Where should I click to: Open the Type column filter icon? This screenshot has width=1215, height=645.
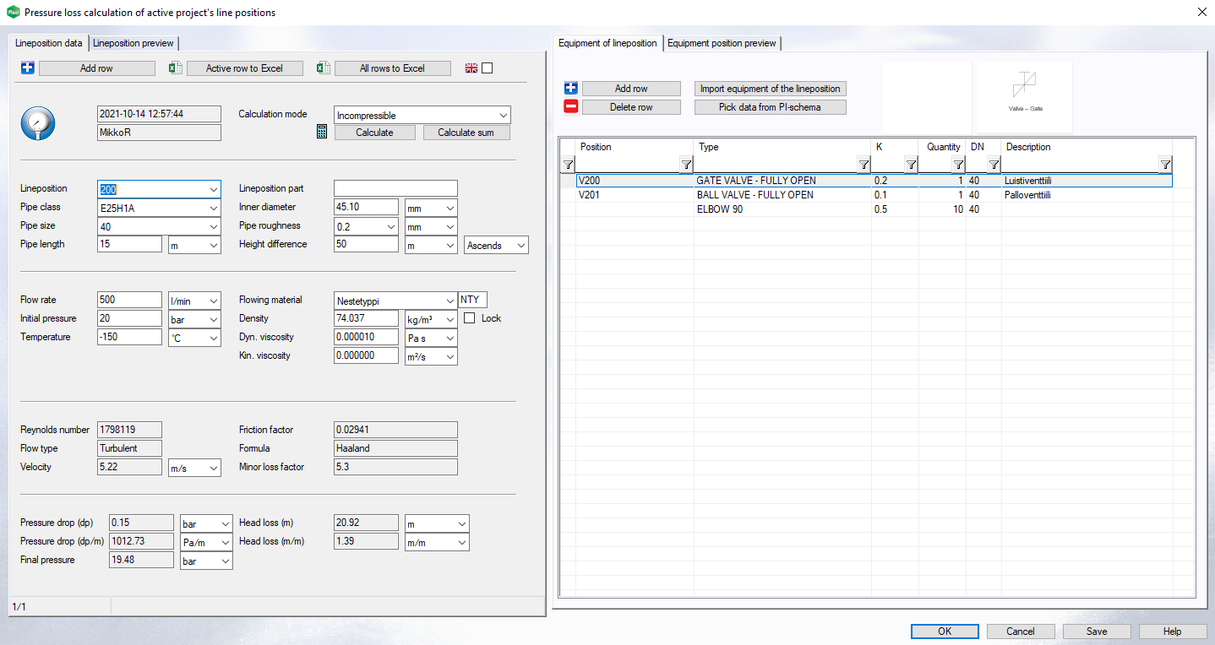[x=864, y=165]
